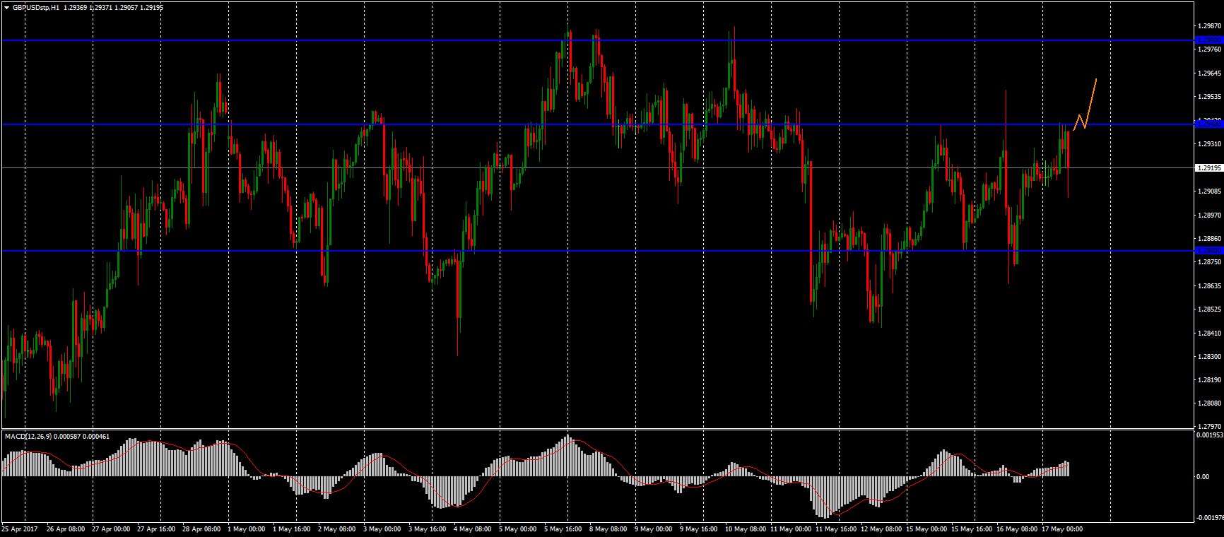The image size is (1224, 537).
Task: Select the blue 1.28800 level price tag
Action: (x=1208, y=251)
